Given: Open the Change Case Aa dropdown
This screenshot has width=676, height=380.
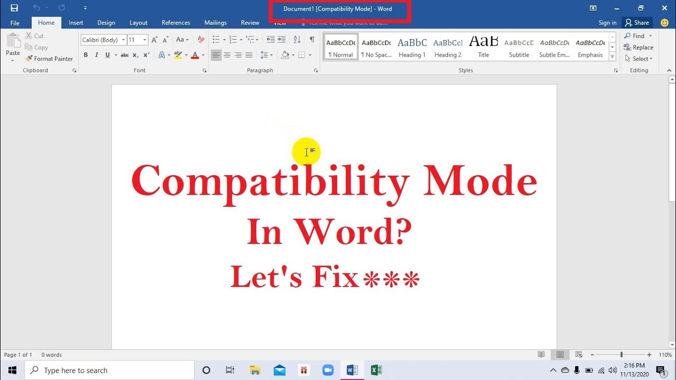Looking at the screenshot, I should [182, 40].
